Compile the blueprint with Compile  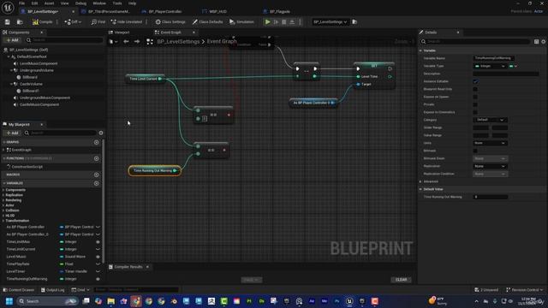pos(43,22)
